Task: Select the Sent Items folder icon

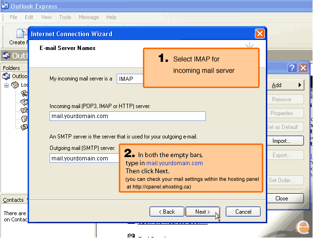Action: 24,110
